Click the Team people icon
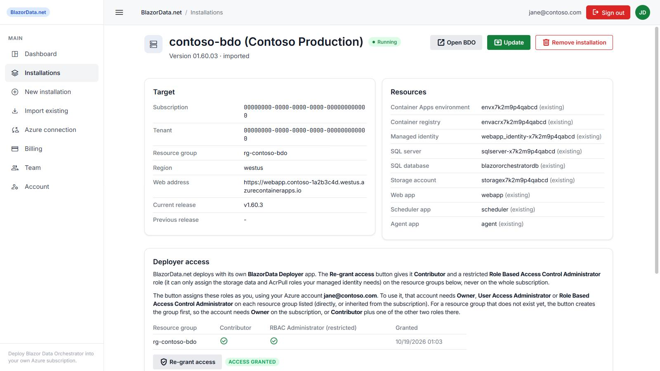Viewport: 660px width, 371px height. point(15,168)
